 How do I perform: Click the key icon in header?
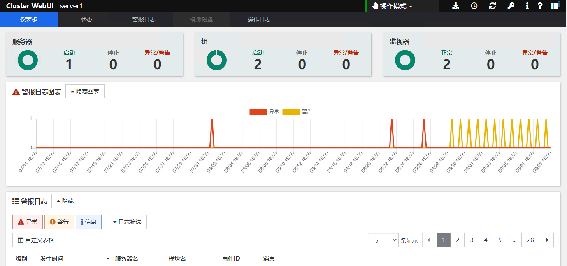[x=511, y=6]
